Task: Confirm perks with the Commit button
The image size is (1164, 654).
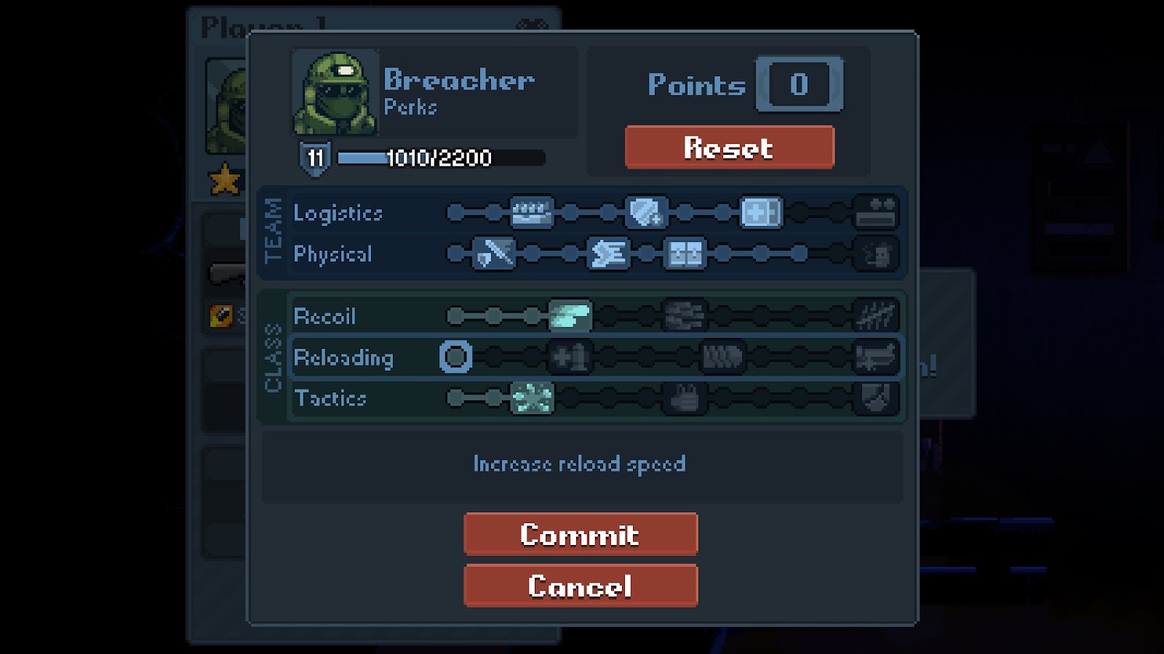Action: (x=581, y=535)
